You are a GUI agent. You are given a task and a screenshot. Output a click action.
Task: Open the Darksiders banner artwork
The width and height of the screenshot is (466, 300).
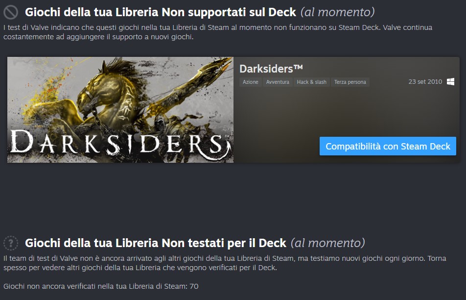coord(120,110)
